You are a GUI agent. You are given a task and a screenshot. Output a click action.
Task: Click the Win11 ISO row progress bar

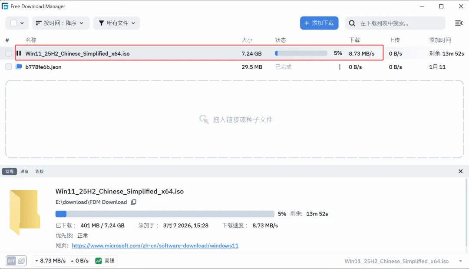pyautogui.click(x=301, y=53)
